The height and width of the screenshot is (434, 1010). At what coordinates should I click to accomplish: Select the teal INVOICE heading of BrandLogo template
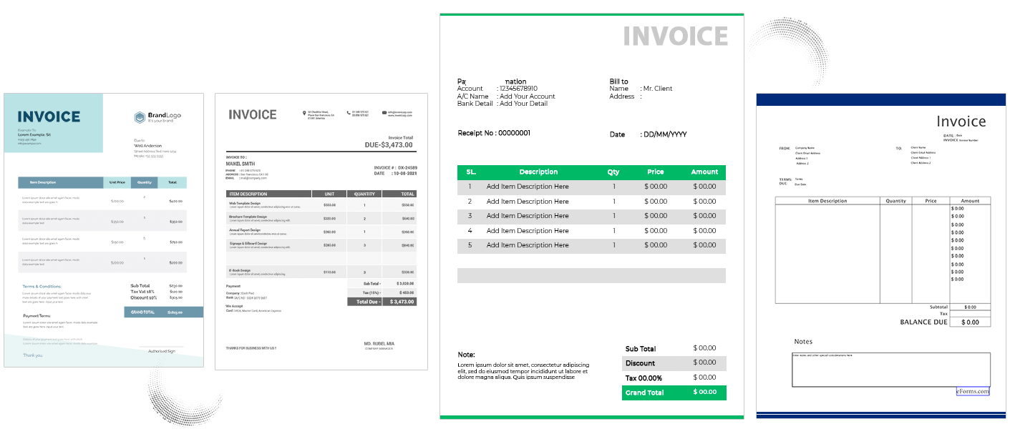tap(49, 117)
